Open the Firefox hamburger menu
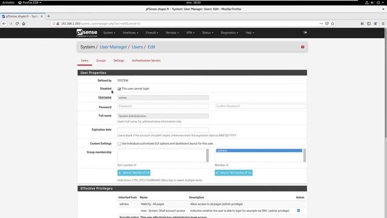387x218 pixels. point(383,24)
